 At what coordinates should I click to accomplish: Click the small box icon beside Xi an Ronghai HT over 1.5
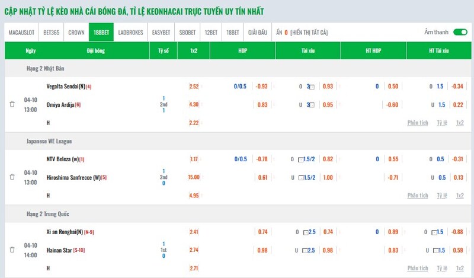(435, 232)
